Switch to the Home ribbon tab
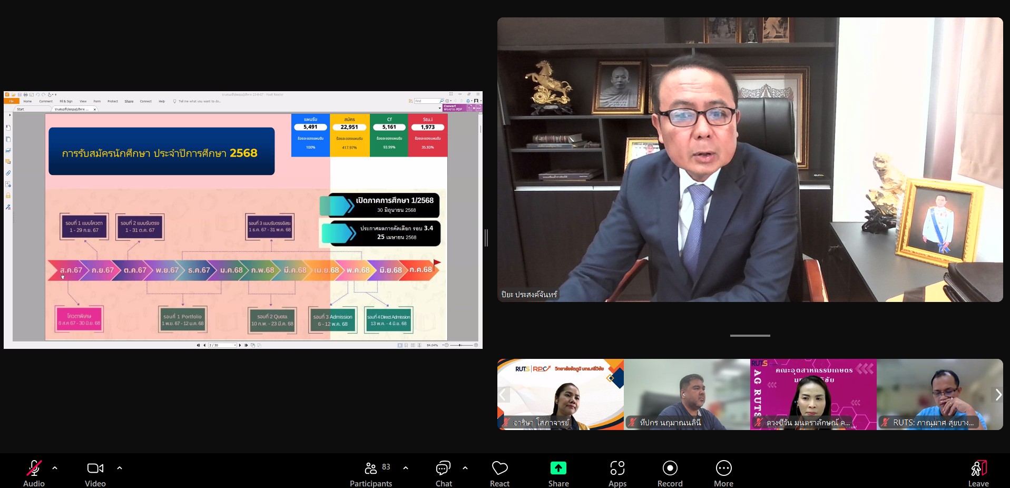The image size is (1010, 488). 27,101
